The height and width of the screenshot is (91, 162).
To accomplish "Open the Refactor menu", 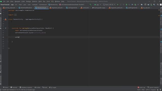I will coord(35,2).
